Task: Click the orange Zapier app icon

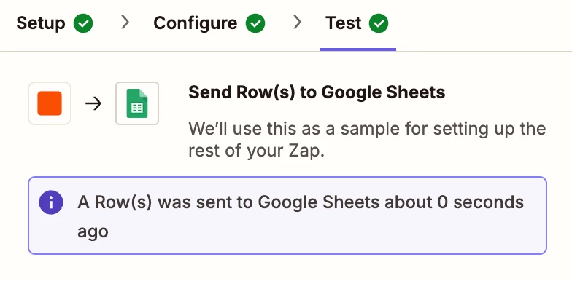Action: point(50,103)
